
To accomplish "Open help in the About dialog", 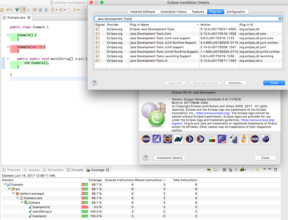I will pyautogui.click(x=146, y=158).
